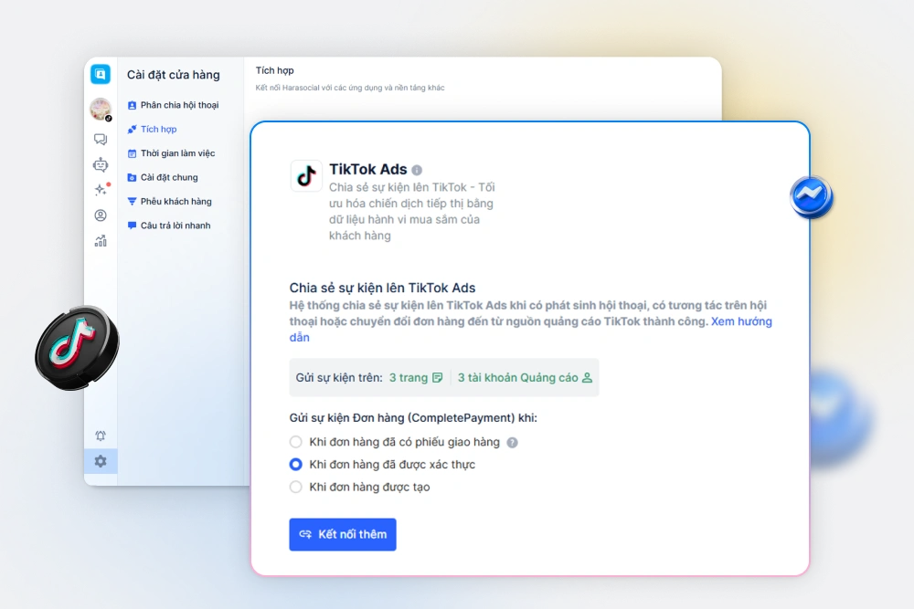Open the notifications bell icon
914x609 pixels.
[101, 436]
